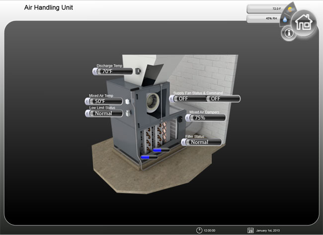This screenshot has width=323, height=235.
Task: Open the info button
Action: 289,33
